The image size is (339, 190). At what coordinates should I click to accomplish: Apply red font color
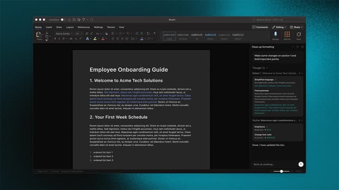(103, 39)
